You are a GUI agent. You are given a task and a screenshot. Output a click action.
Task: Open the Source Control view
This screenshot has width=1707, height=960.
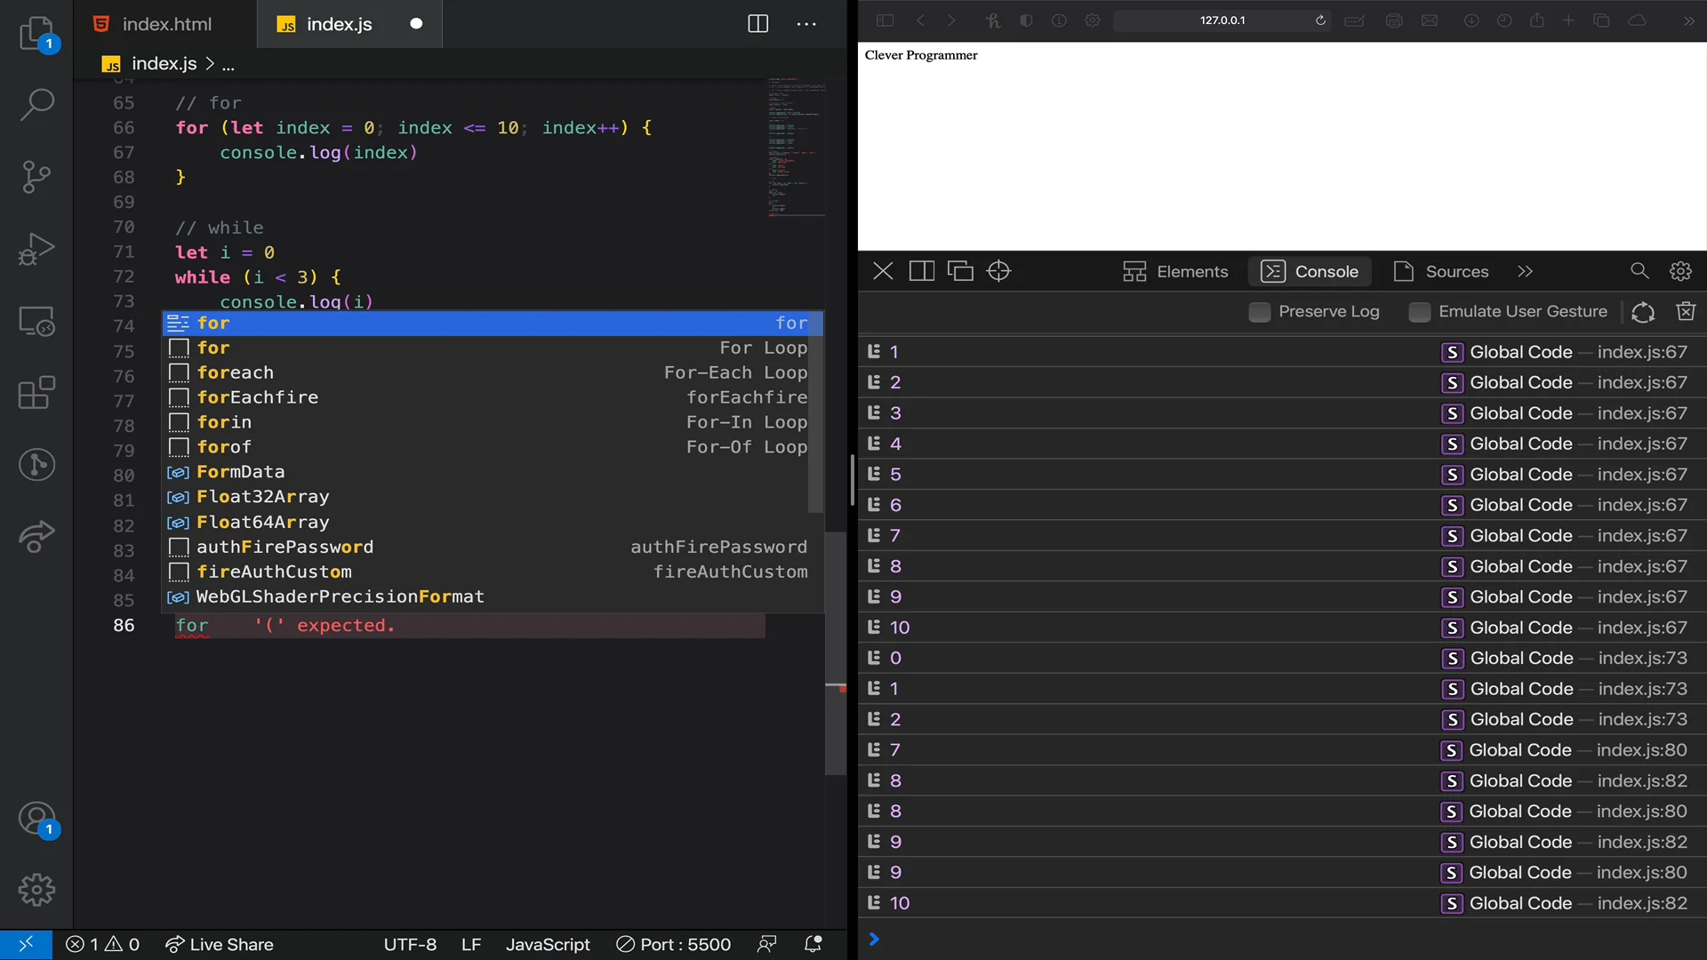click(x=36, y=177)
